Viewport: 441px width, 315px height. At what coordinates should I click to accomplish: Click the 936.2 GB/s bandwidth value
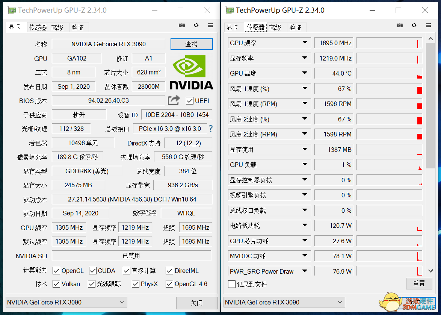(183, 185)
